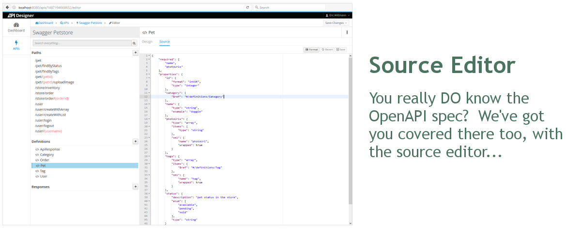
Task: Click the Search everything input field
Action: point(82,43)
